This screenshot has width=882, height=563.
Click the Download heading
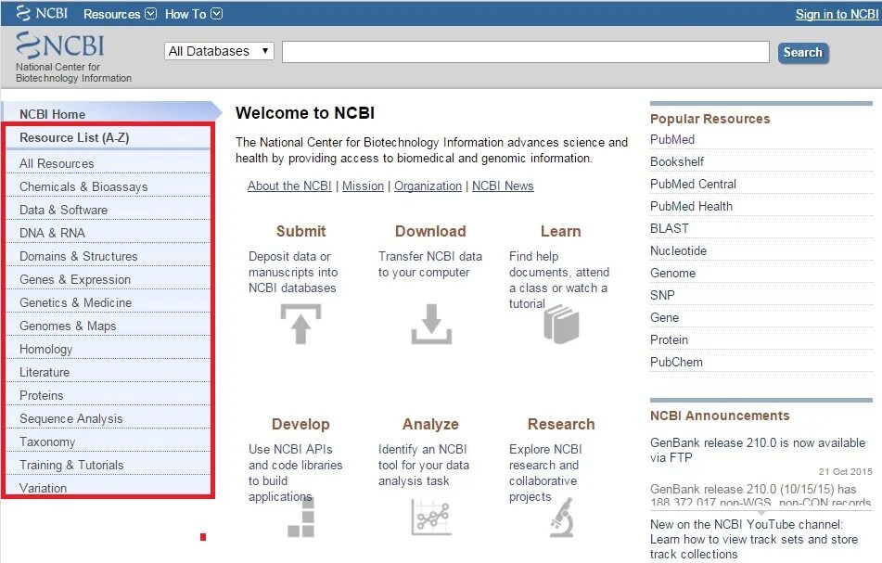(431, 231)
